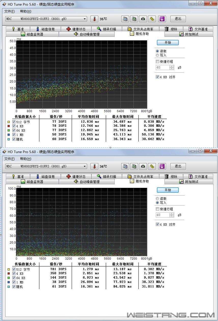218x321 pixels.
Task: Toggle 快捷行程 checkbox in 35°C window
Action: pos(157,62)
